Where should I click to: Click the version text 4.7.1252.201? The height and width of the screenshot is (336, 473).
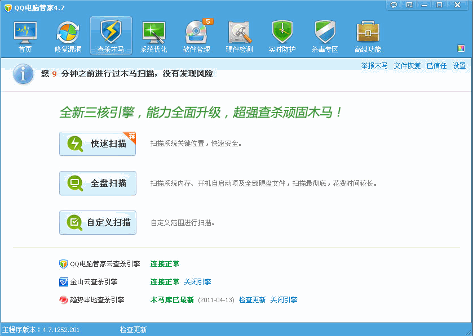pos(61,330)
